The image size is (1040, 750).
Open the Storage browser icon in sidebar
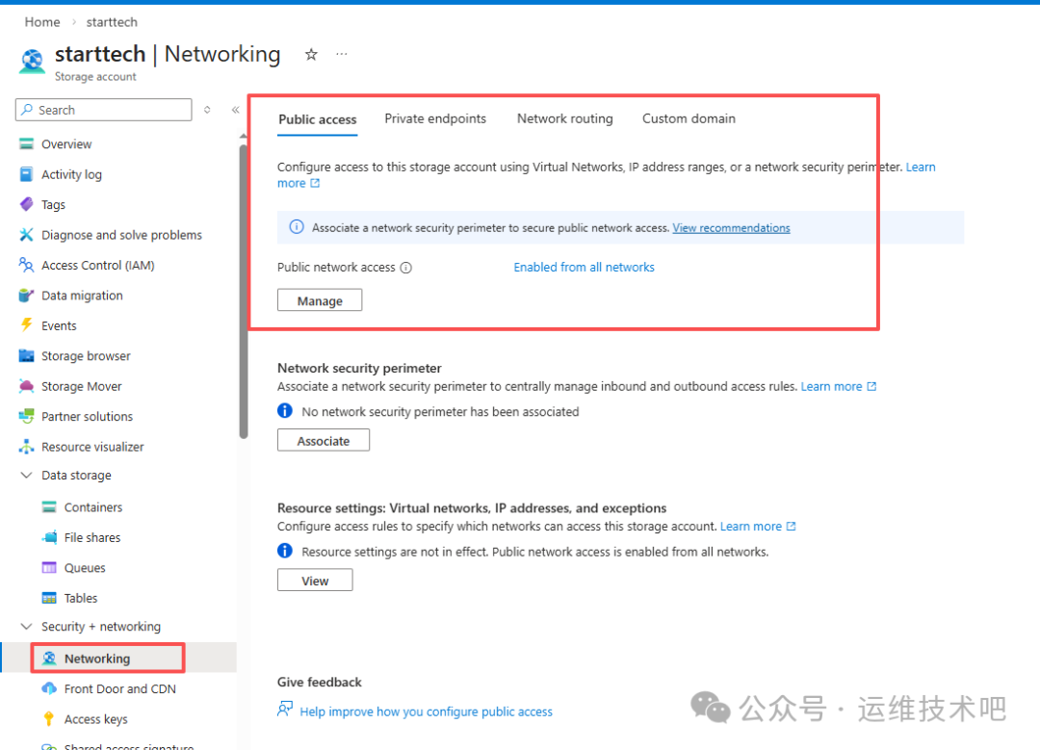point(27,356)
